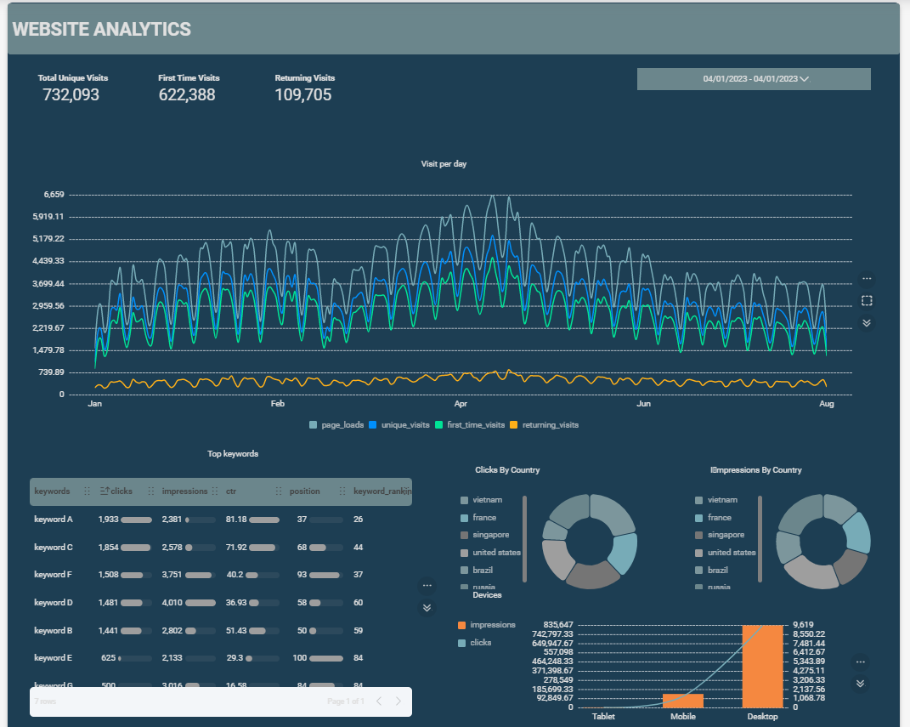Click Clicks By Country legend scrollbar

pyautogui.click(x=524, y=539)
